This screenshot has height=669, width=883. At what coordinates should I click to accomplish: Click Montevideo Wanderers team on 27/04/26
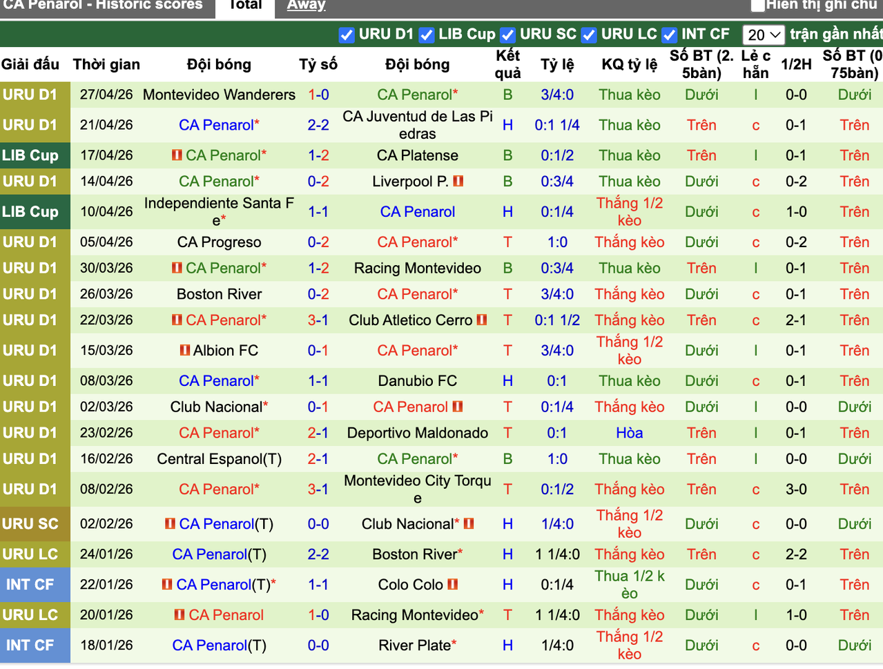pos(219,95)
